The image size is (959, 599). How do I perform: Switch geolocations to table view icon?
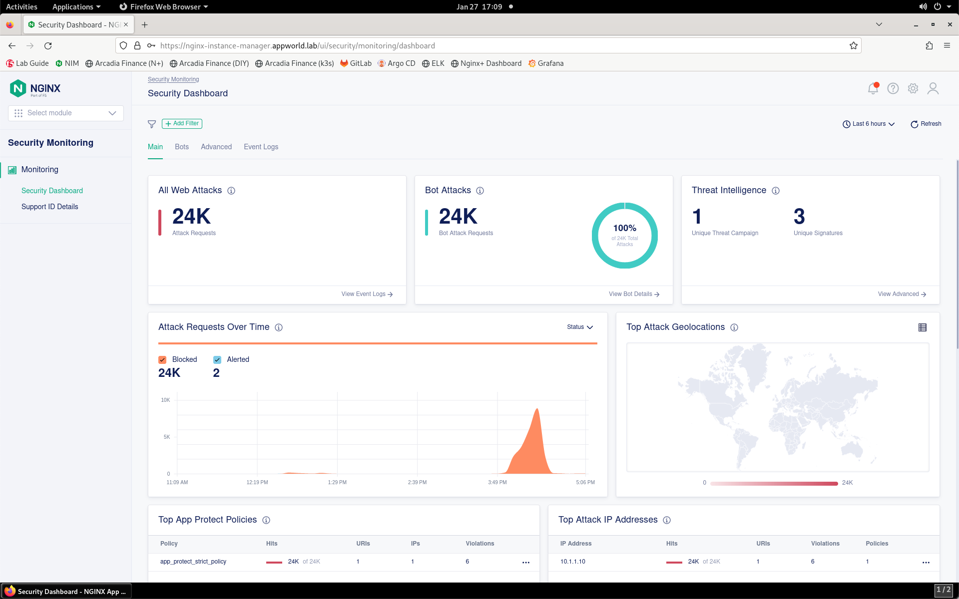(923, 327)
